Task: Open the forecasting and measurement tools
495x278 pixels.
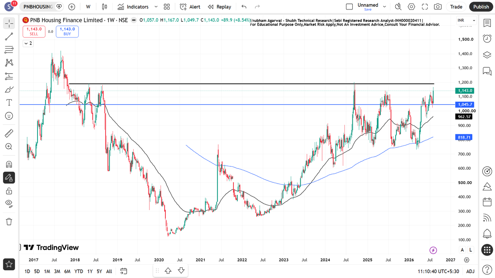Action: 9,76
